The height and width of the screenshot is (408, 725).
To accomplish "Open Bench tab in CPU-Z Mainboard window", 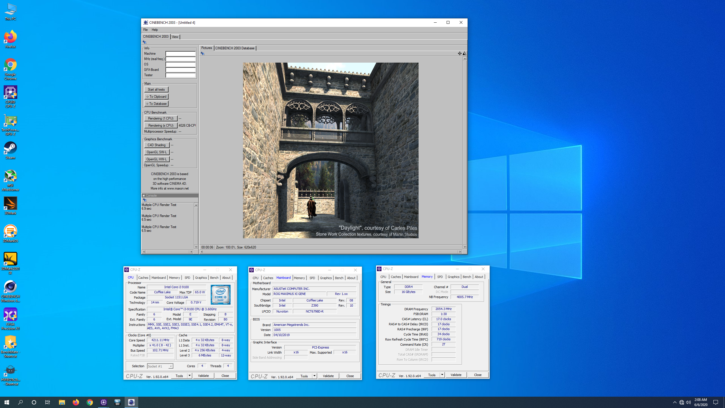I will [x=339, y=278].
